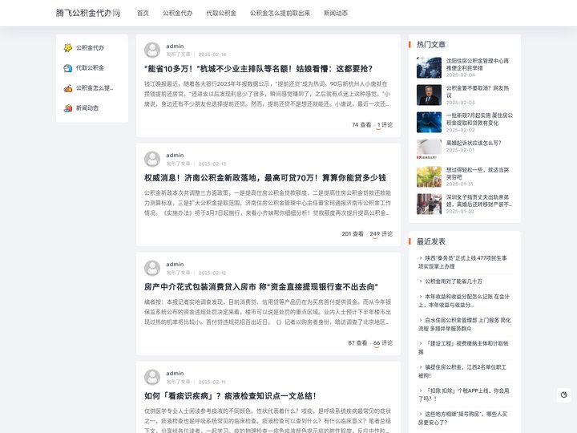Click the icon beside 新闻动态 in sidebar
The height and width of the screenshot is (433, 577).
(x=67, y=108)
